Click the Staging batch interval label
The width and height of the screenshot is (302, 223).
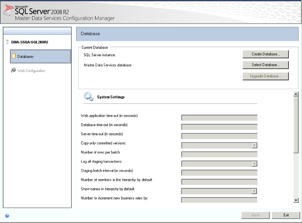[107, 171]
